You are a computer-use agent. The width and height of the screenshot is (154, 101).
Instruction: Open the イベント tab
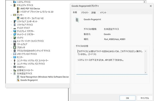point(103,13)
